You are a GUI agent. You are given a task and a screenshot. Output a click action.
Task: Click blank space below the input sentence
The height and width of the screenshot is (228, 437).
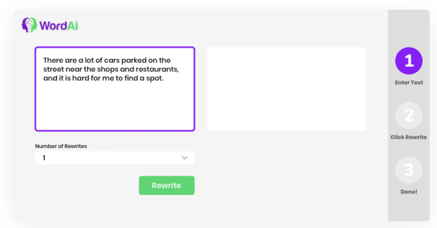pyautogui.click(x=115, y=106)
